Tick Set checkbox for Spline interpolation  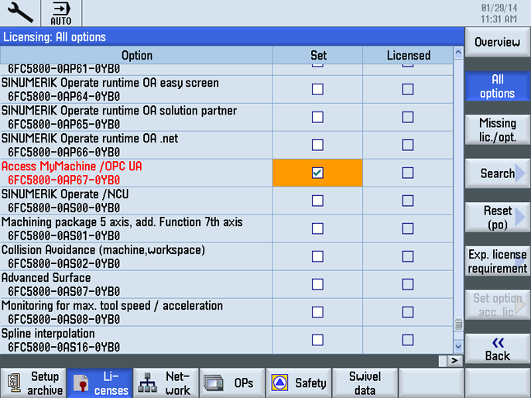pyautogui.click(x=317, y=340)
